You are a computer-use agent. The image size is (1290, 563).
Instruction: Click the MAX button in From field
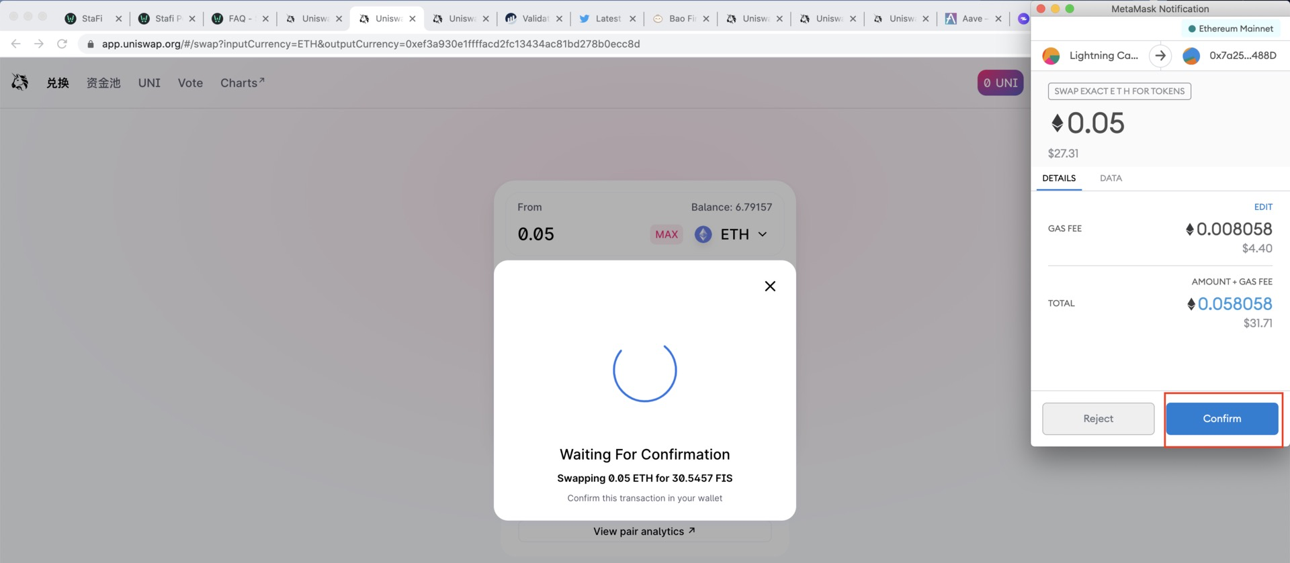tap(666, 234)
